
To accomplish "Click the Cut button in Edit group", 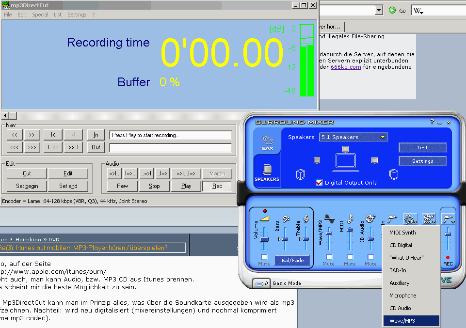I will coord(27,173).
